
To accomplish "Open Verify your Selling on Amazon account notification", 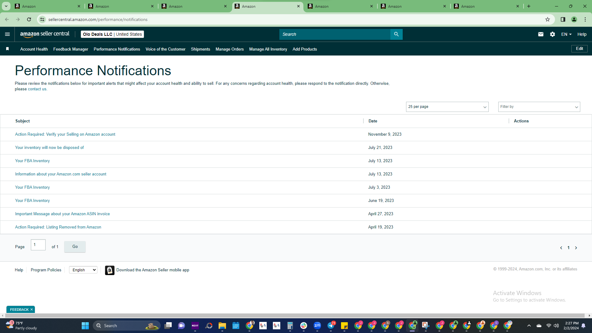I will (65, 134).
